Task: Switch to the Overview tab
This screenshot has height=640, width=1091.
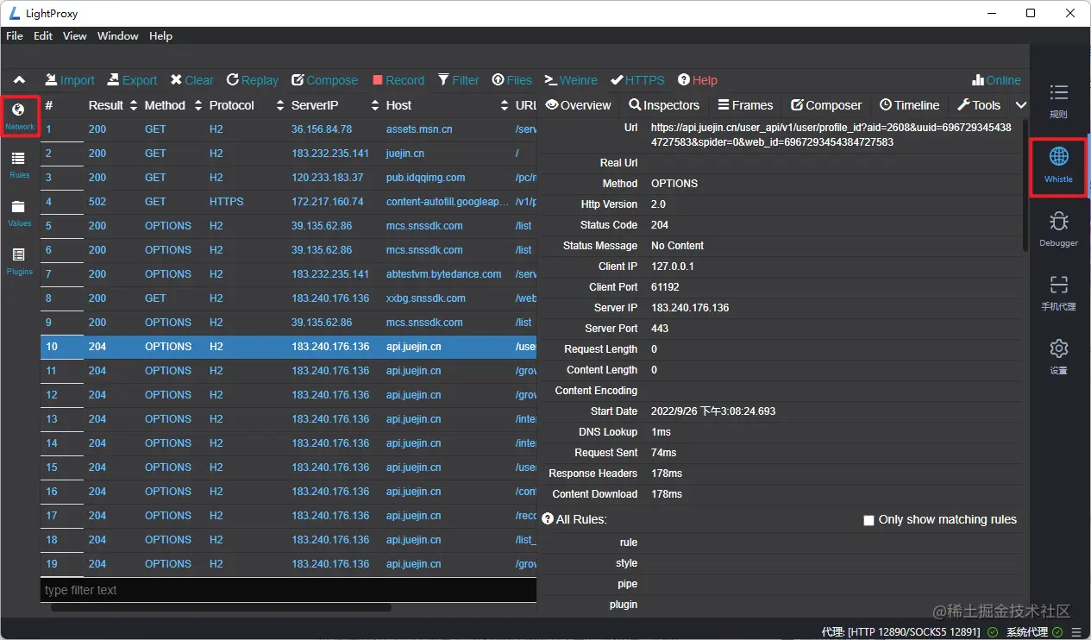Action: pyautogui.click(x=579, y=105)
